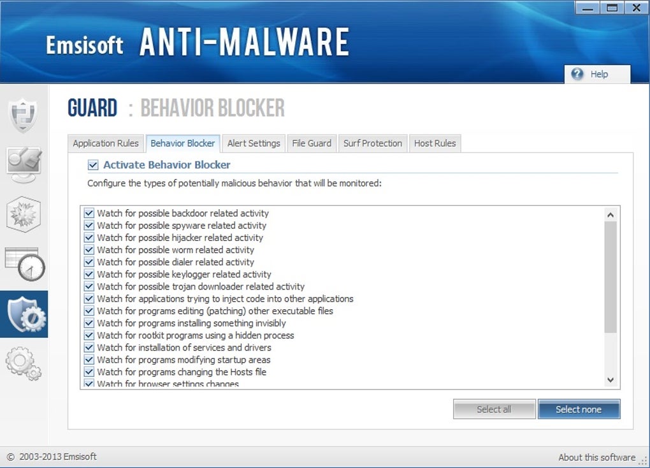Open the Scan Computer monitor icon in sidebar
This screenshot has height=468, width=650.
(x=24, y=165)
